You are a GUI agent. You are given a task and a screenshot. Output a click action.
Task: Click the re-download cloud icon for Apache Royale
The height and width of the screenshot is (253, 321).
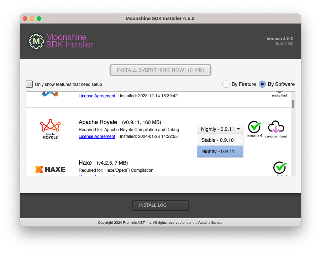coord(277,127)
